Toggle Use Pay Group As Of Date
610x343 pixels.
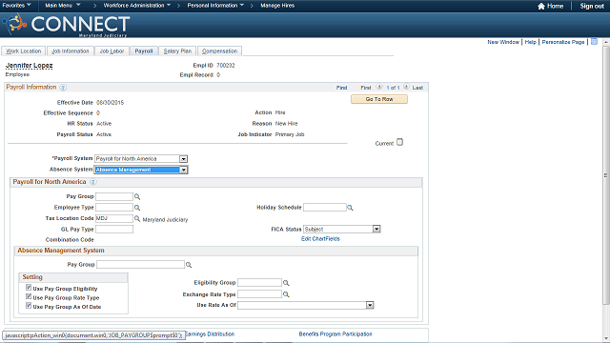pyautogui.click(x=29, y=306)
